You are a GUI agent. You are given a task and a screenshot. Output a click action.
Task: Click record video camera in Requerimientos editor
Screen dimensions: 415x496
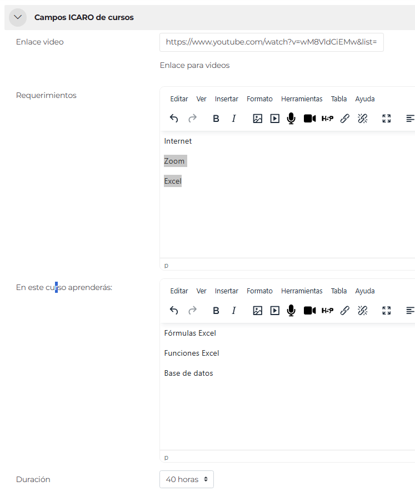(x=309, y=119)
